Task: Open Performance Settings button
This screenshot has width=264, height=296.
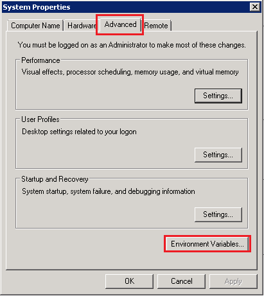Action: click(218, 96)
